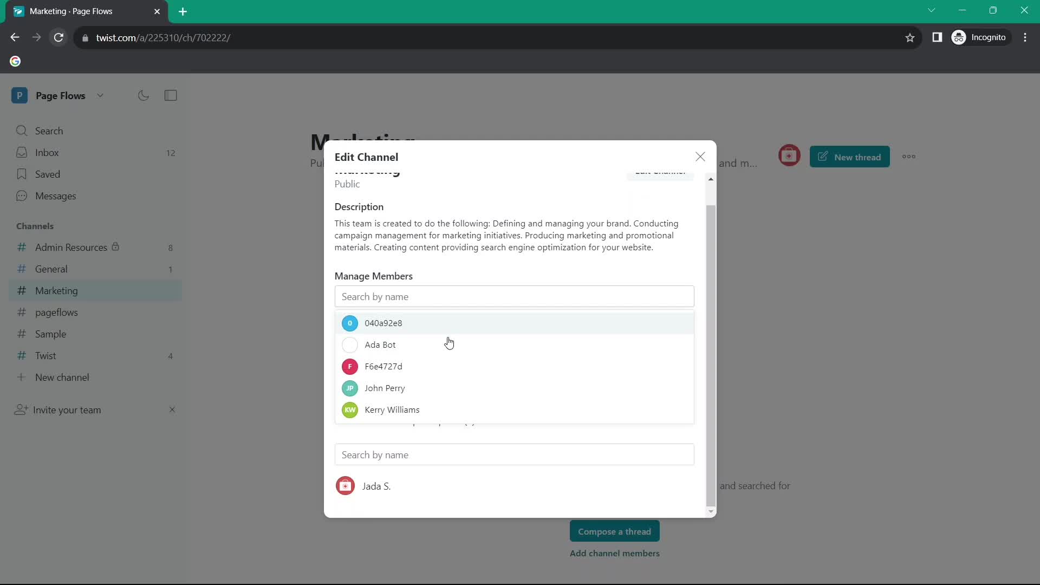Click Compose a thread button
Viewport: 1040px width, 585px height.
point(614,531)
